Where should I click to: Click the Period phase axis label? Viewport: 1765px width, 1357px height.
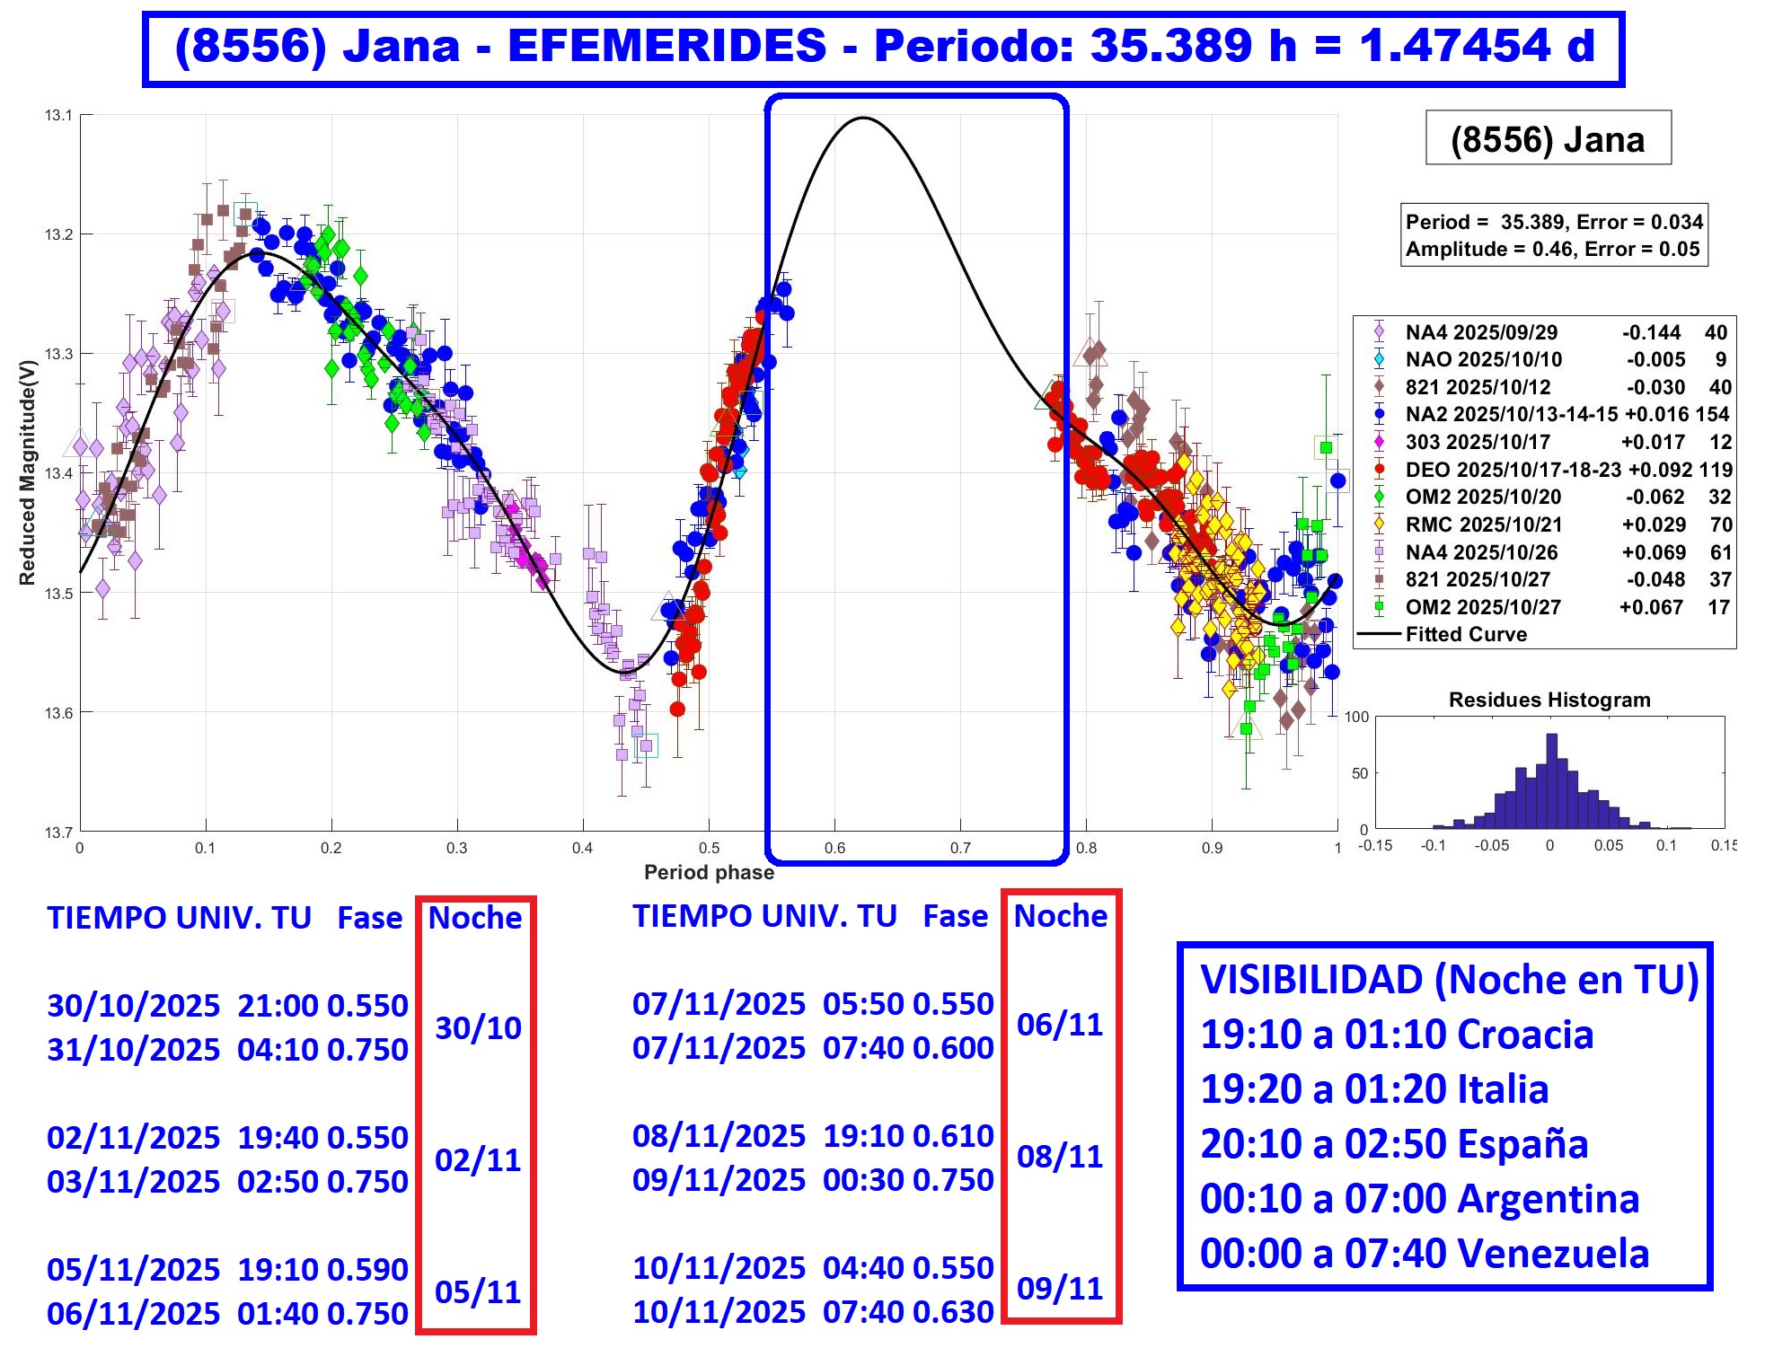[709, 872]
